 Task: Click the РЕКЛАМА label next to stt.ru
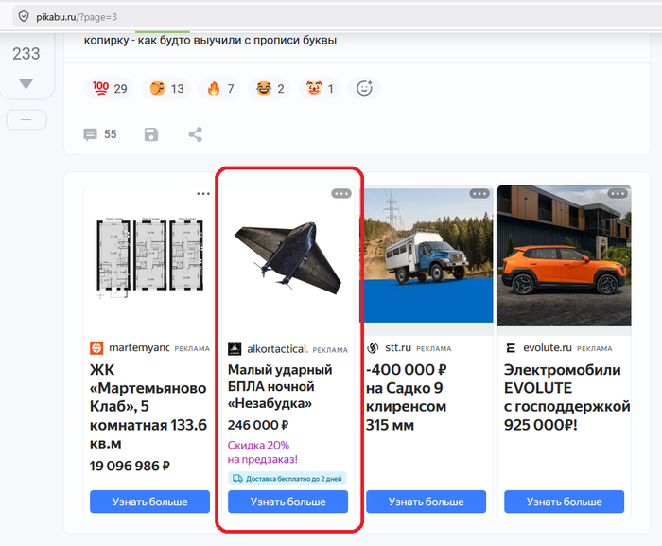433,348
